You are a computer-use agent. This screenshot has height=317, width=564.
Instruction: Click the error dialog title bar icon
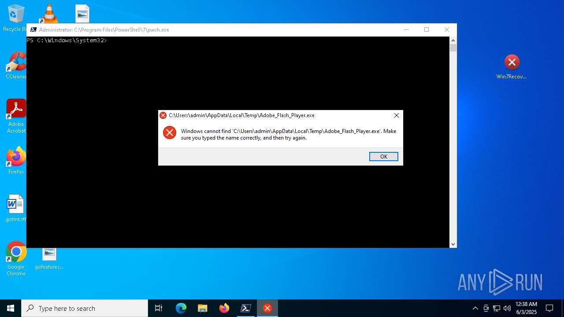(x=163, y=115)
